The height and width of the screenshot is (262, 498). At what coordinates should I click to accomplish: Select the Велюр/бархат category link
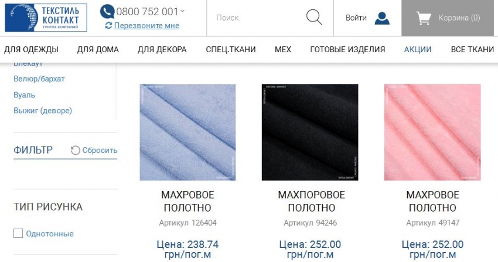(x=39, y=79)
